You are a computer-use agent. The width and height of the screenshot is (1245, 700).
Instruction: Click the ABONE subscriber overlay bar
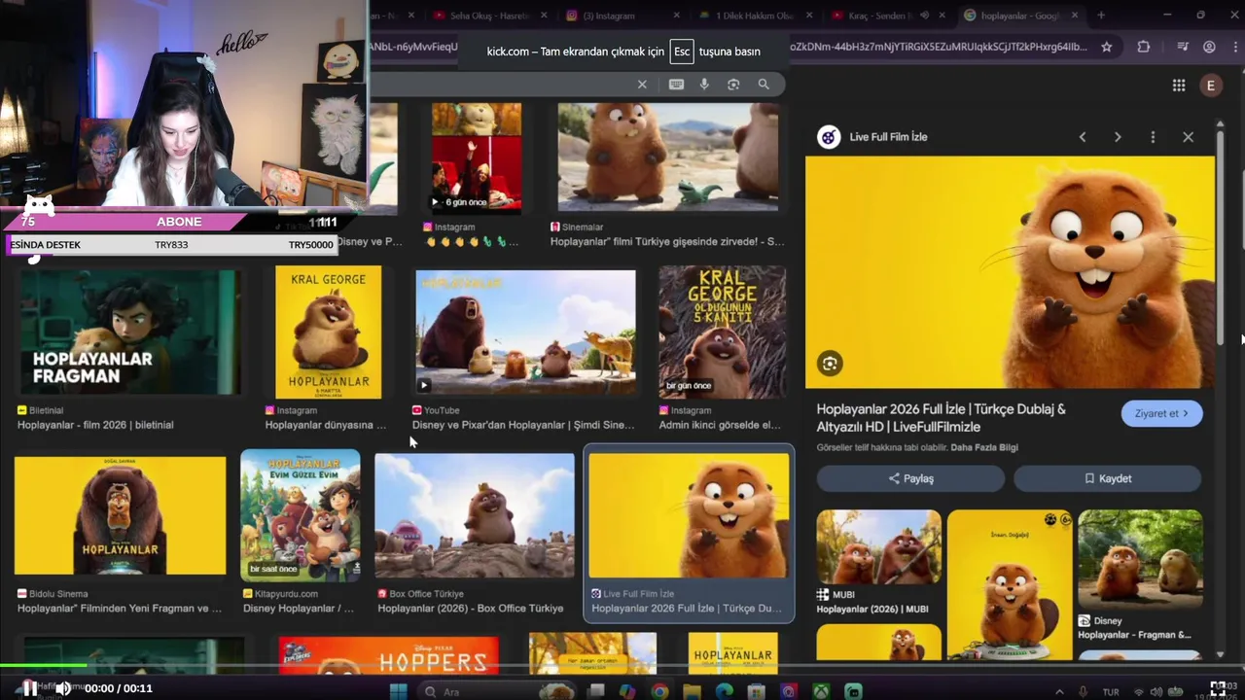coord(179,222)
